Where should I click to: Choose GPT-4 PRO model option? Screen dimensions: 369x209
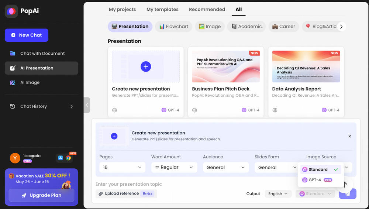coord(321,180)
